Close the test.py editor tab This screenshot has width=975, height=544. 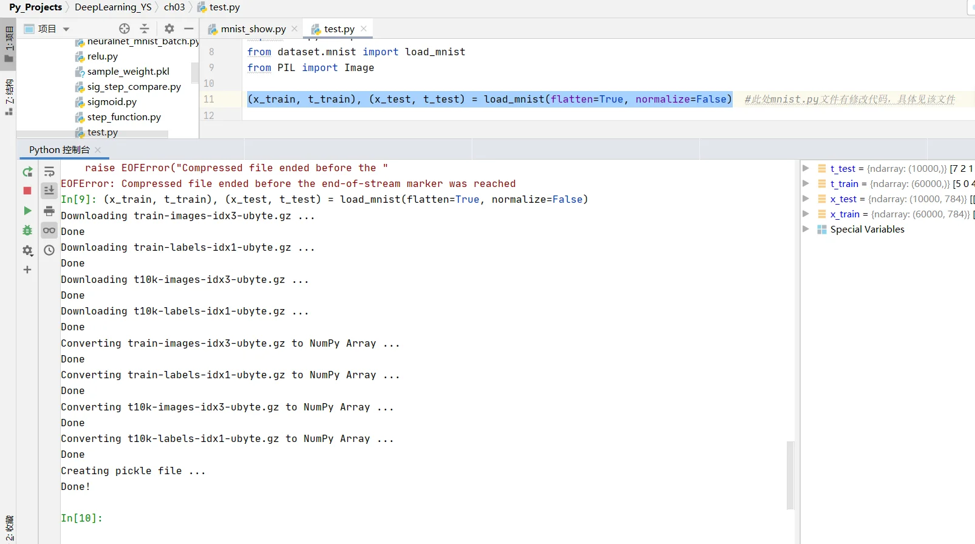click(x=364, y=29)
